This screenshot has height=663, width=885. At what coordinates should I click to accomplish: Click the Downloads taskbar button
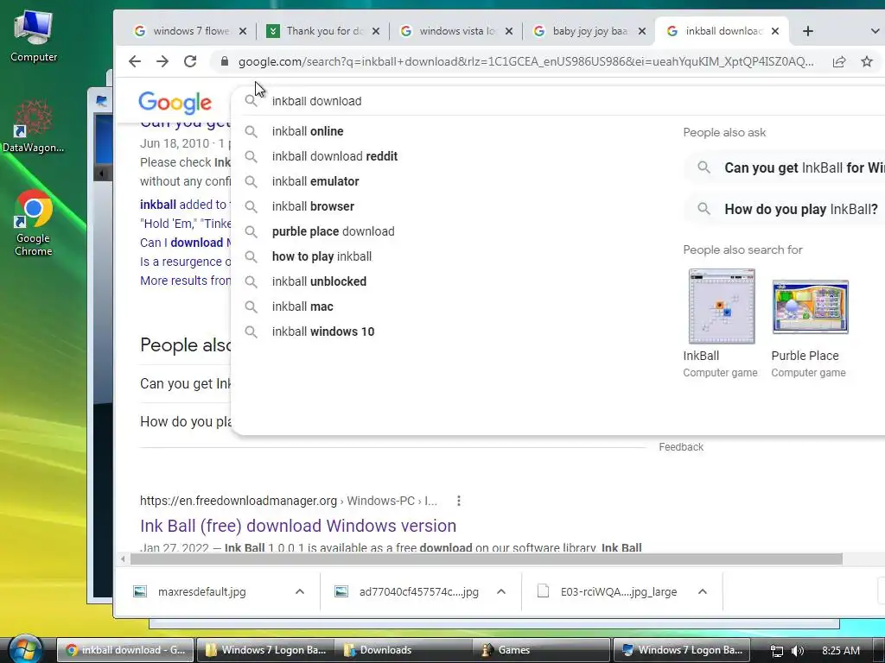(x=404, y=650)
